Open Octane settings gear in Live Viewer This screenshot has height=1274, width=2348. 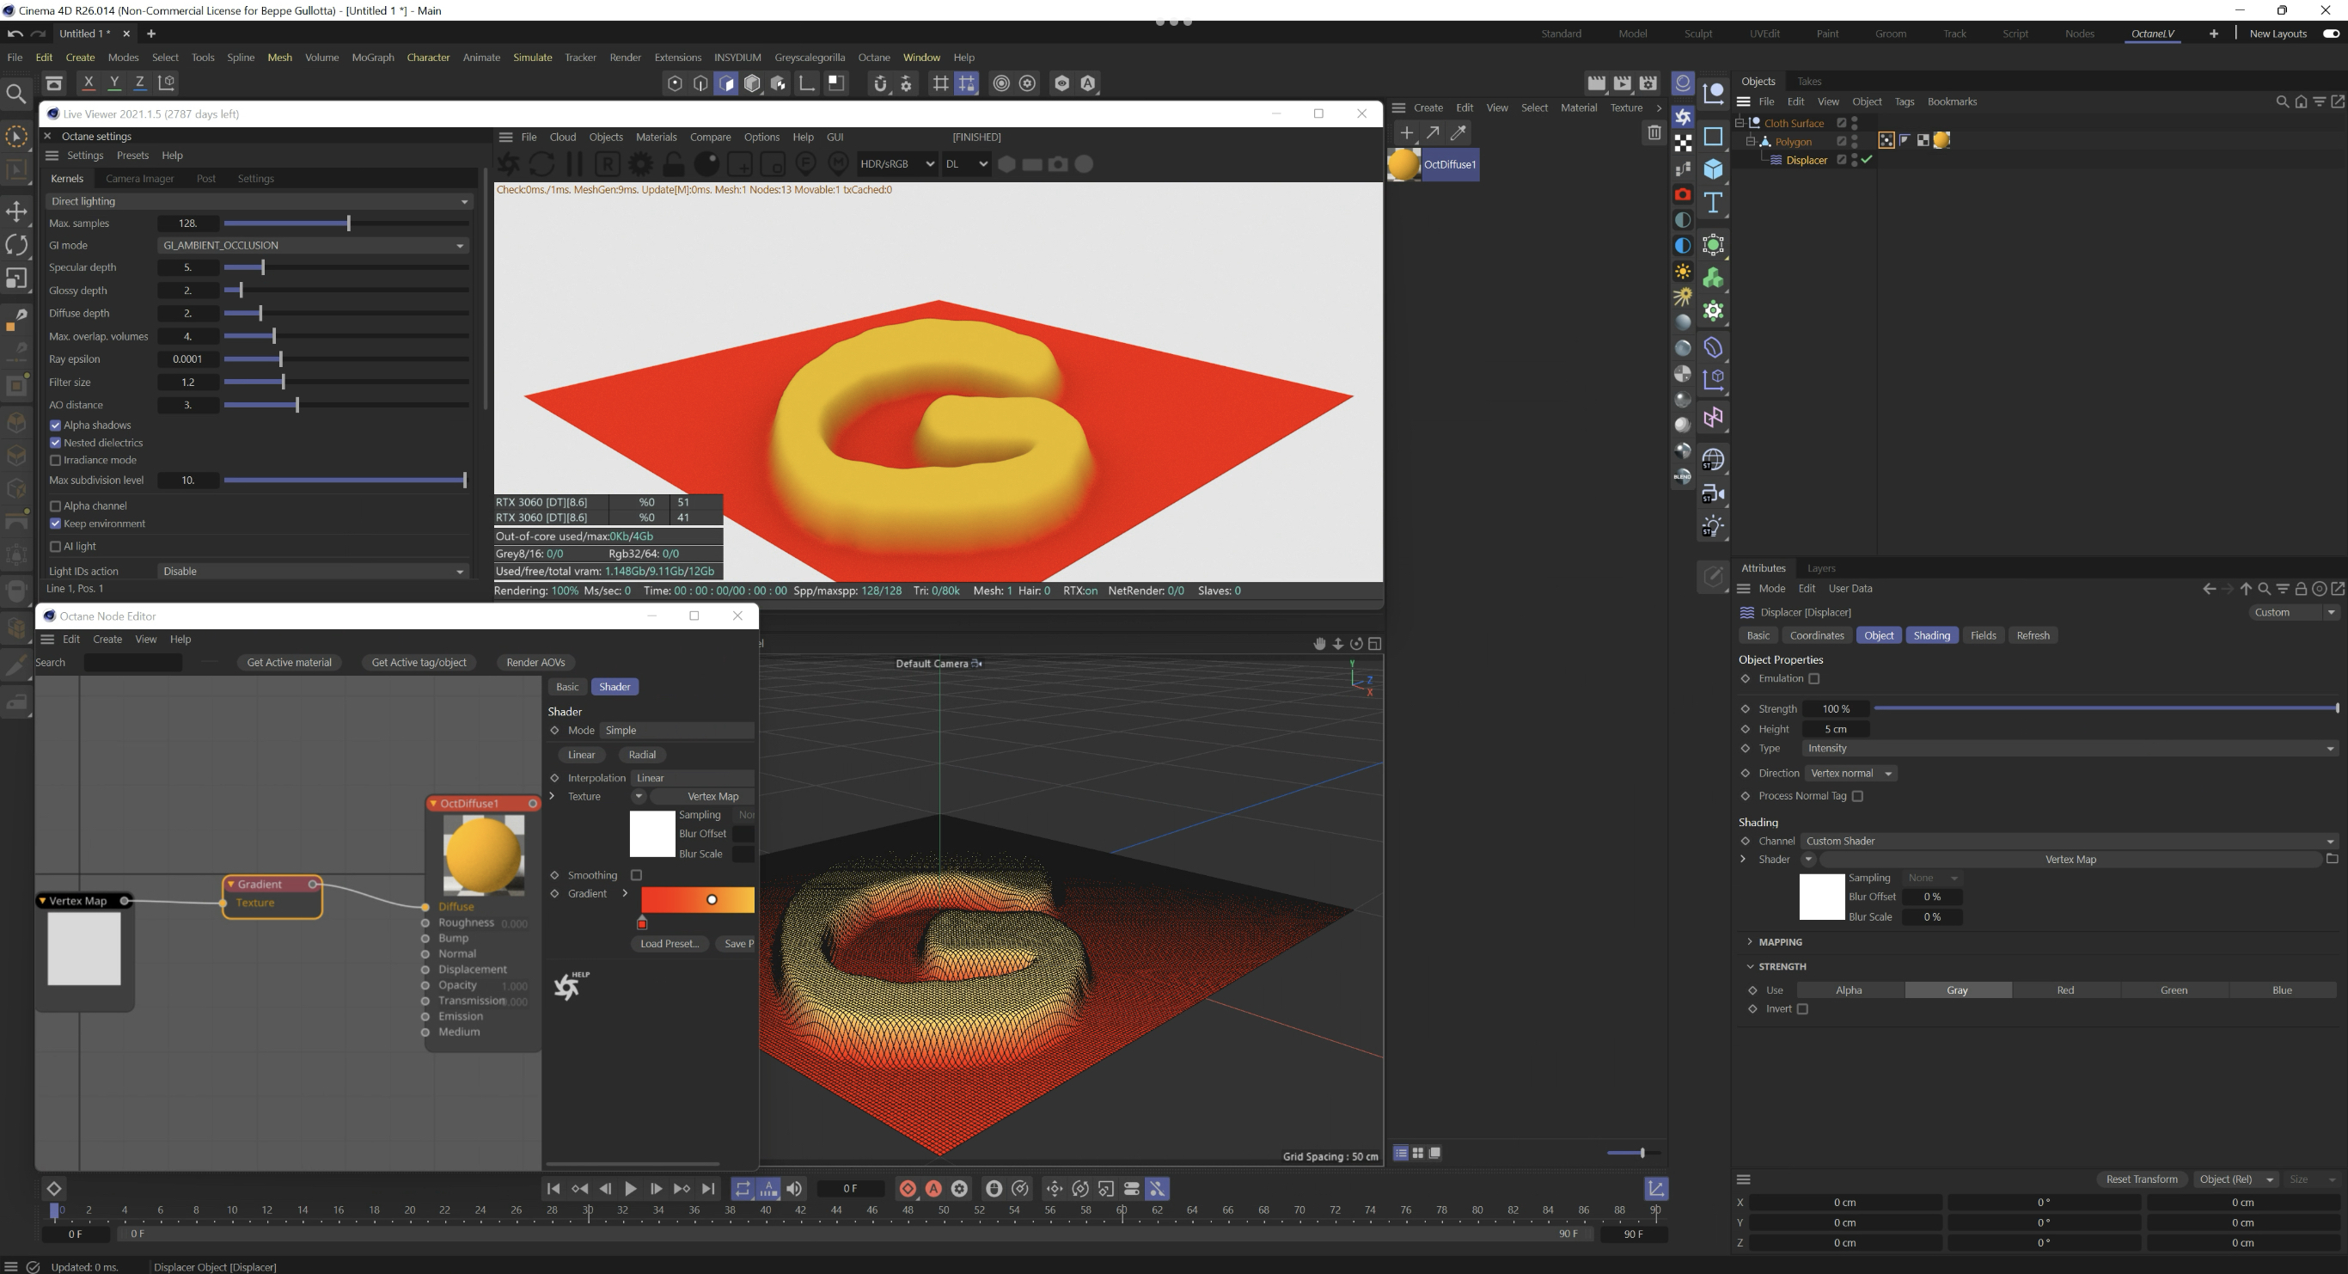(641, 165)
